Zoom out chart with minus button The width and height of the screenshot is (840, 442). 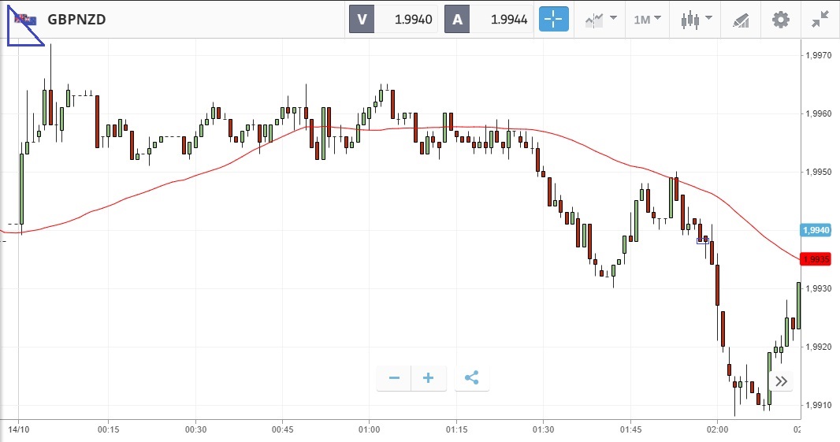tap(394, 378)
